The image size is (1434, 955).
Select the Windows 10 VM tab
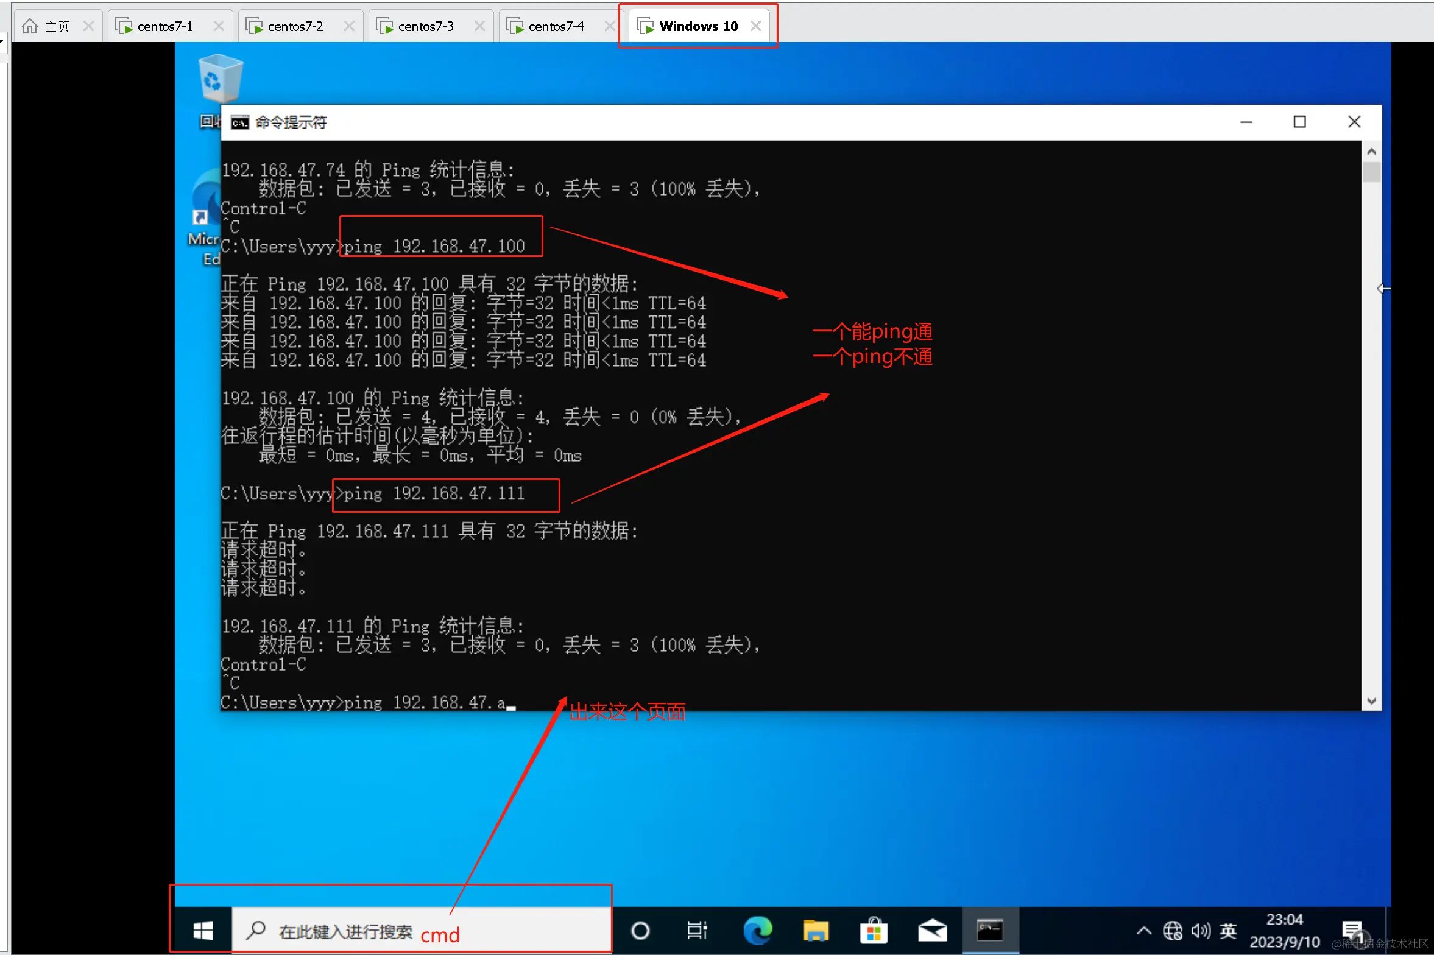(698, 26)
